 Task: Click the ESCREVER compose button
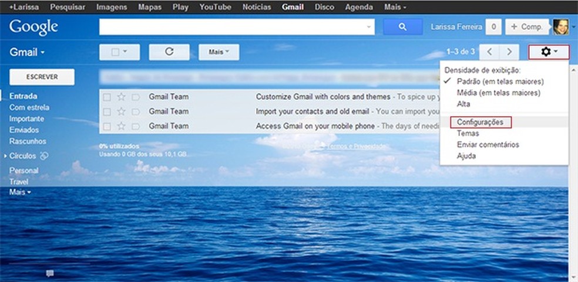click(42, 77)
